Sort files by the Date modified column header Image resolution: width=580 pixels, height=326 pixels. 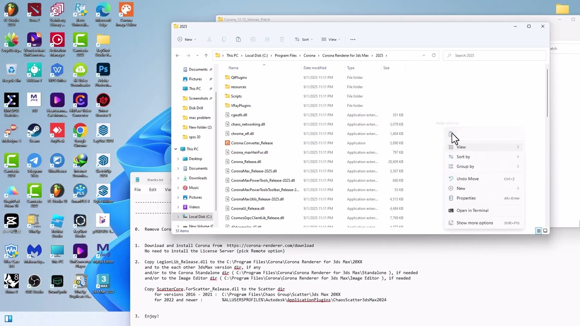point(315,68)
